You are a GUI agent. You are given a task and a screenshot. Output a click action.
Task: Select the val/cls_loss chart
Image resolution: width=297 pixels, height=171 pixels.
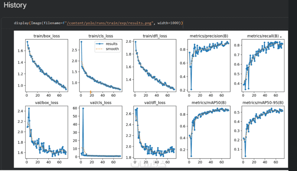[x=101, y=132]
